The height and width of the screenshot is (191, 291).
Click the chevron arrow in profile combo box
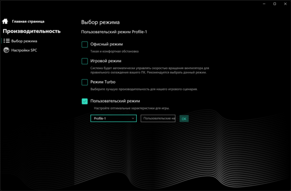click(133, 118)
